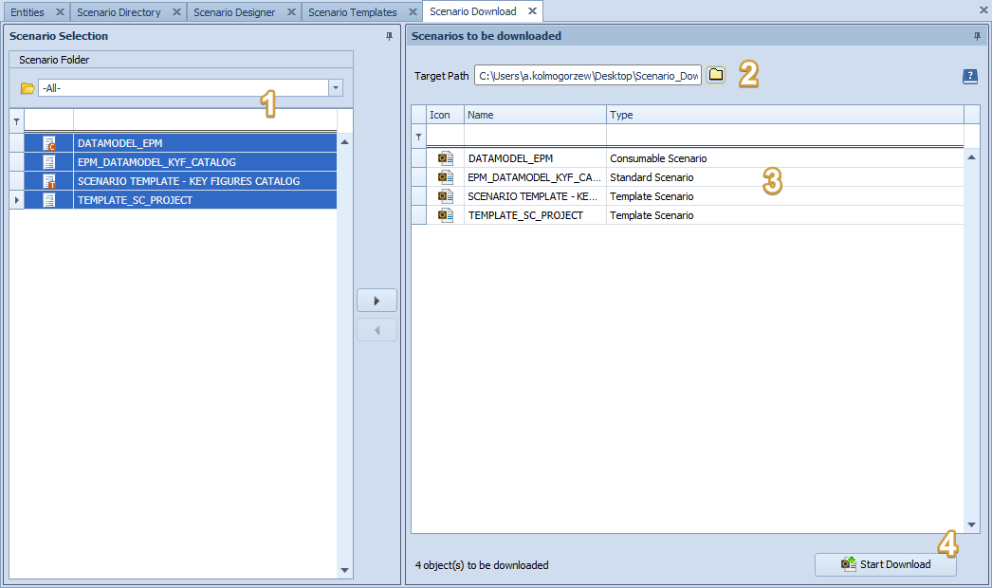This screenshot has height=588, width=992.
Task: Click the dropdown arrow of the Scenario Folder selector
Action: tap(336, 85)
